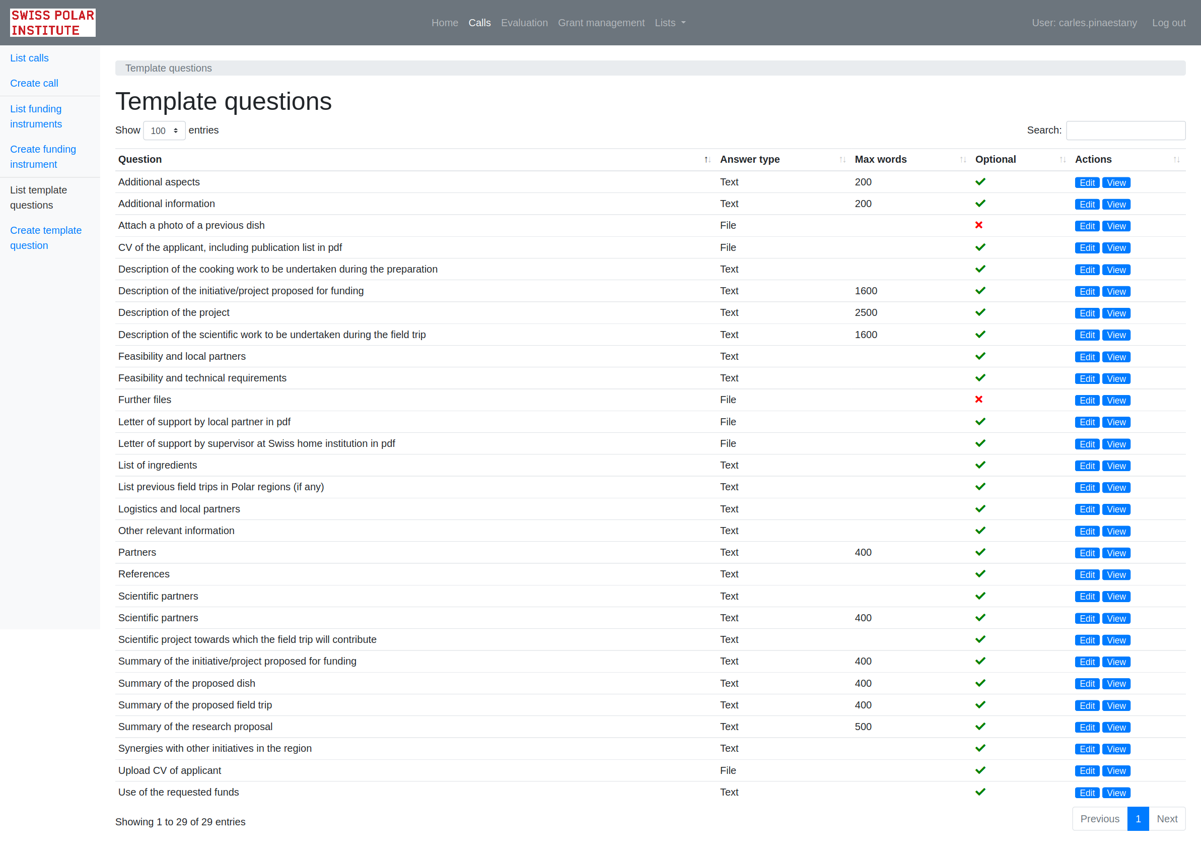1201x847 pixels.
Task: View the References question
Action: click(1116, 575)
